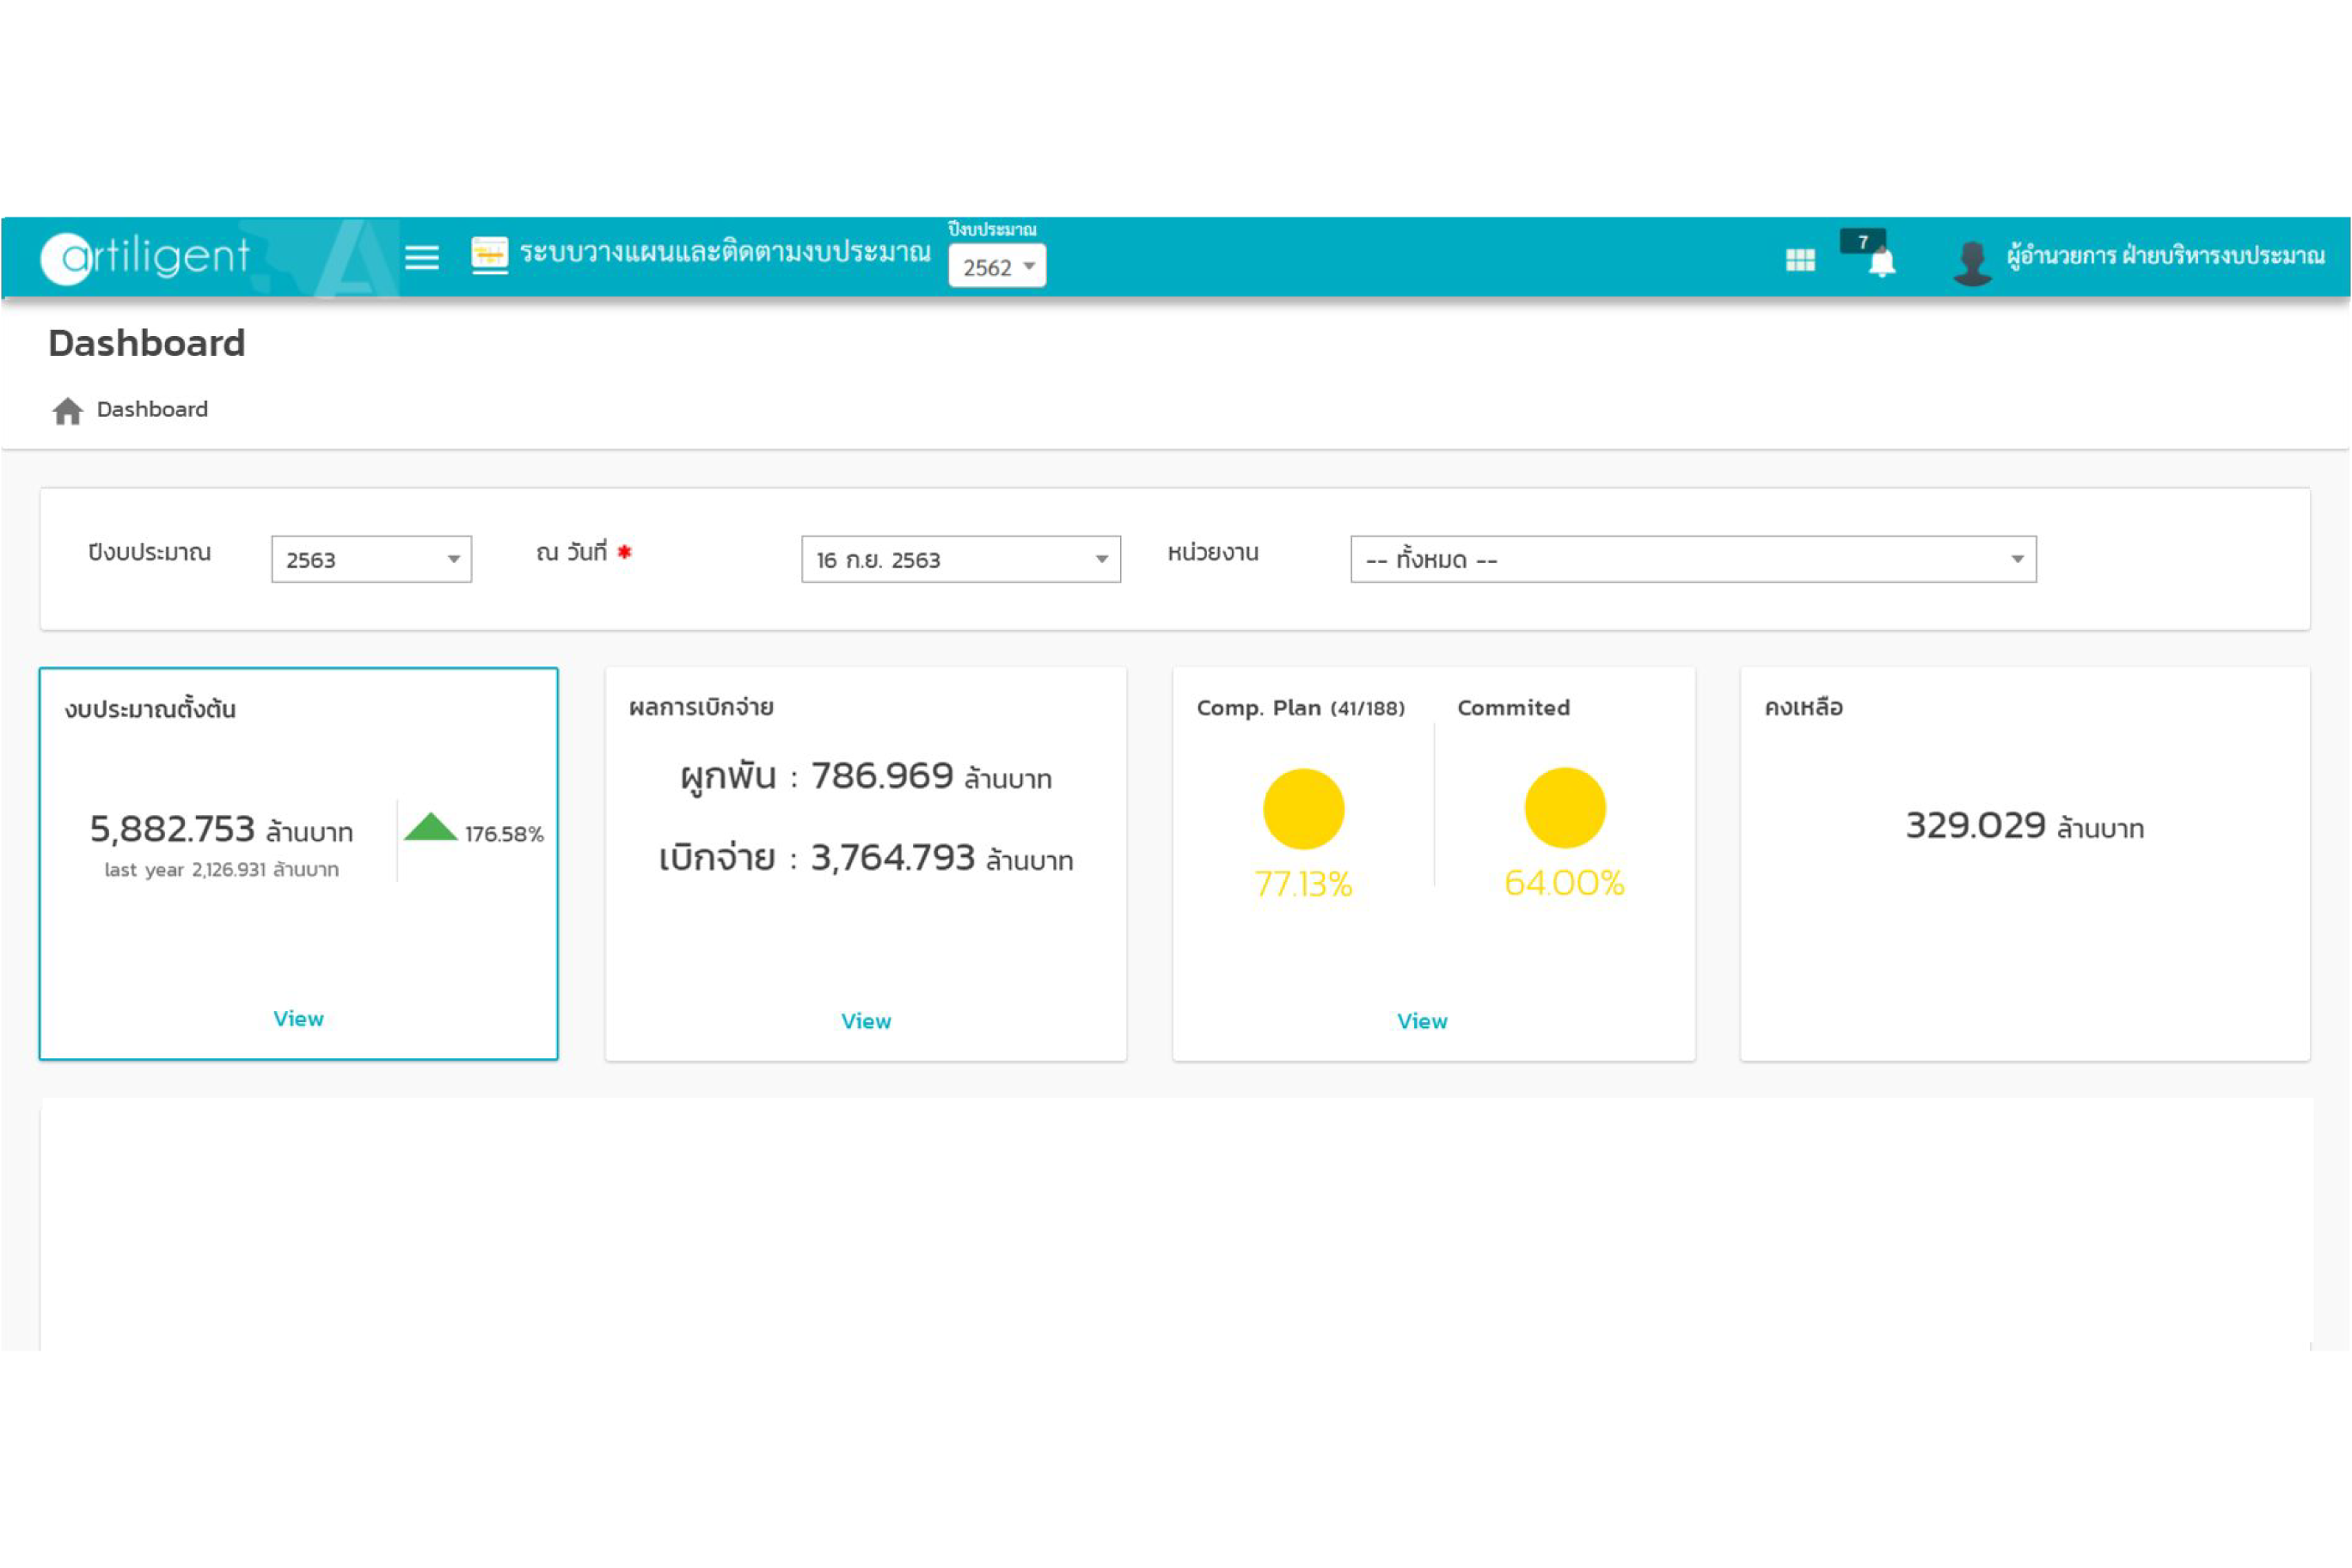
Task: Open the 2563 fiscal year dropdown
Action: click(x=371, y=560)
